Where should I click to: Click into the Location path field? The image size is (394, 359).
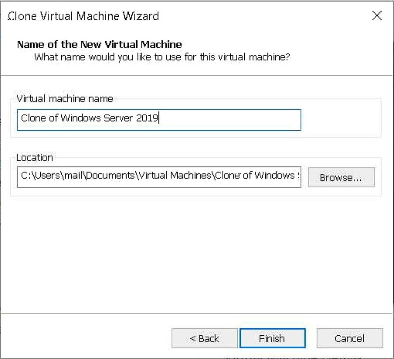158,176
